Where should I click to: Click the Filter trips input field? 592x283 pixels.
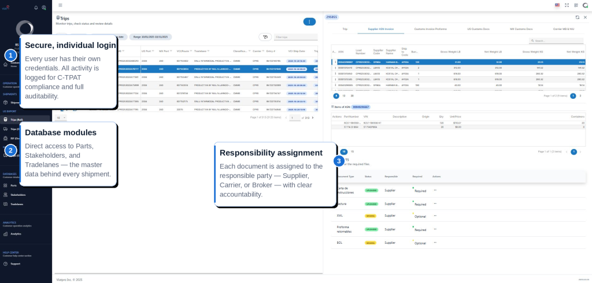click(x=295, y=37)
